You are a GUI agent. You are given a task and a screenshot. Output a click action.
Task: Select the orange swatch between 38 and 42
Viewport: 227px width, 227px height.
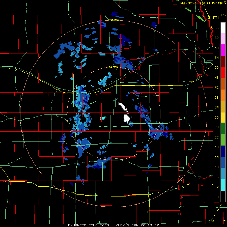click(x=223, y=95)
